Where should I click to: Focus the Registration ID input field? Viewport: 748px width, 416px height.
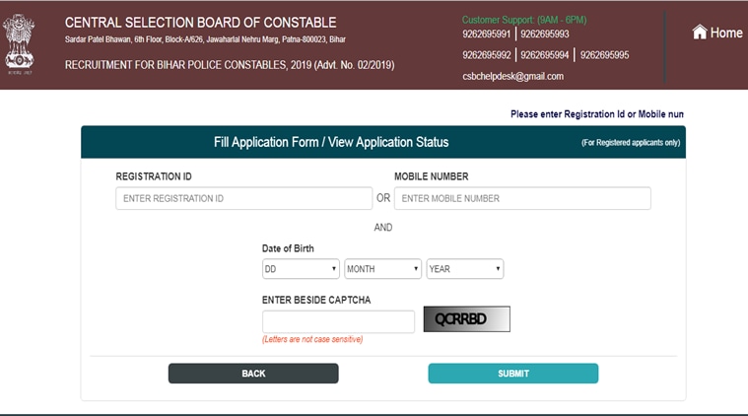coord(243,198)
